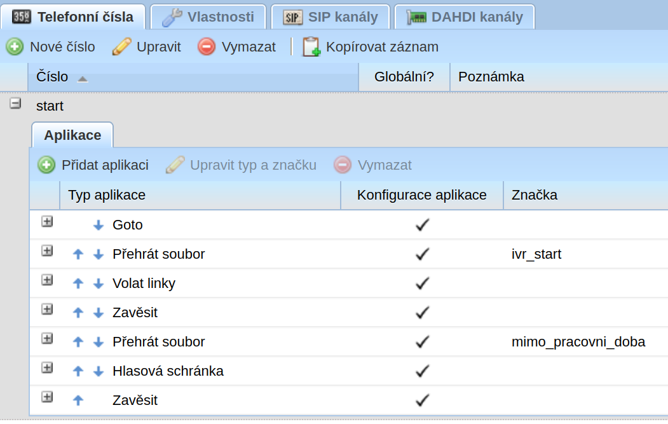Click the Typ aplikace column header
Image resolution: width=668 pixels, height=424 pixels.
(x=200, y=195)
